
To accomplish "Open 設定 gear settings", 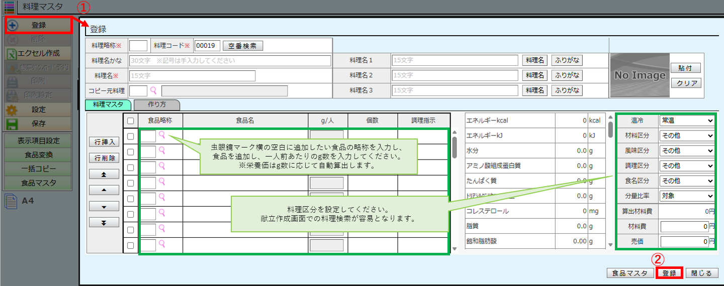I will click(x=13, y=109).
